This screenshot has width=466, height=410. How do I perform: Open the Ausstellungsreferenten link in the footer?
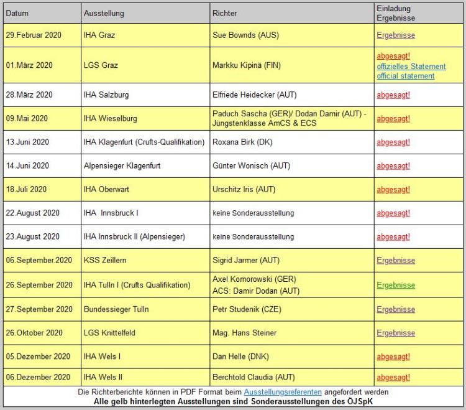click(283, 392)
